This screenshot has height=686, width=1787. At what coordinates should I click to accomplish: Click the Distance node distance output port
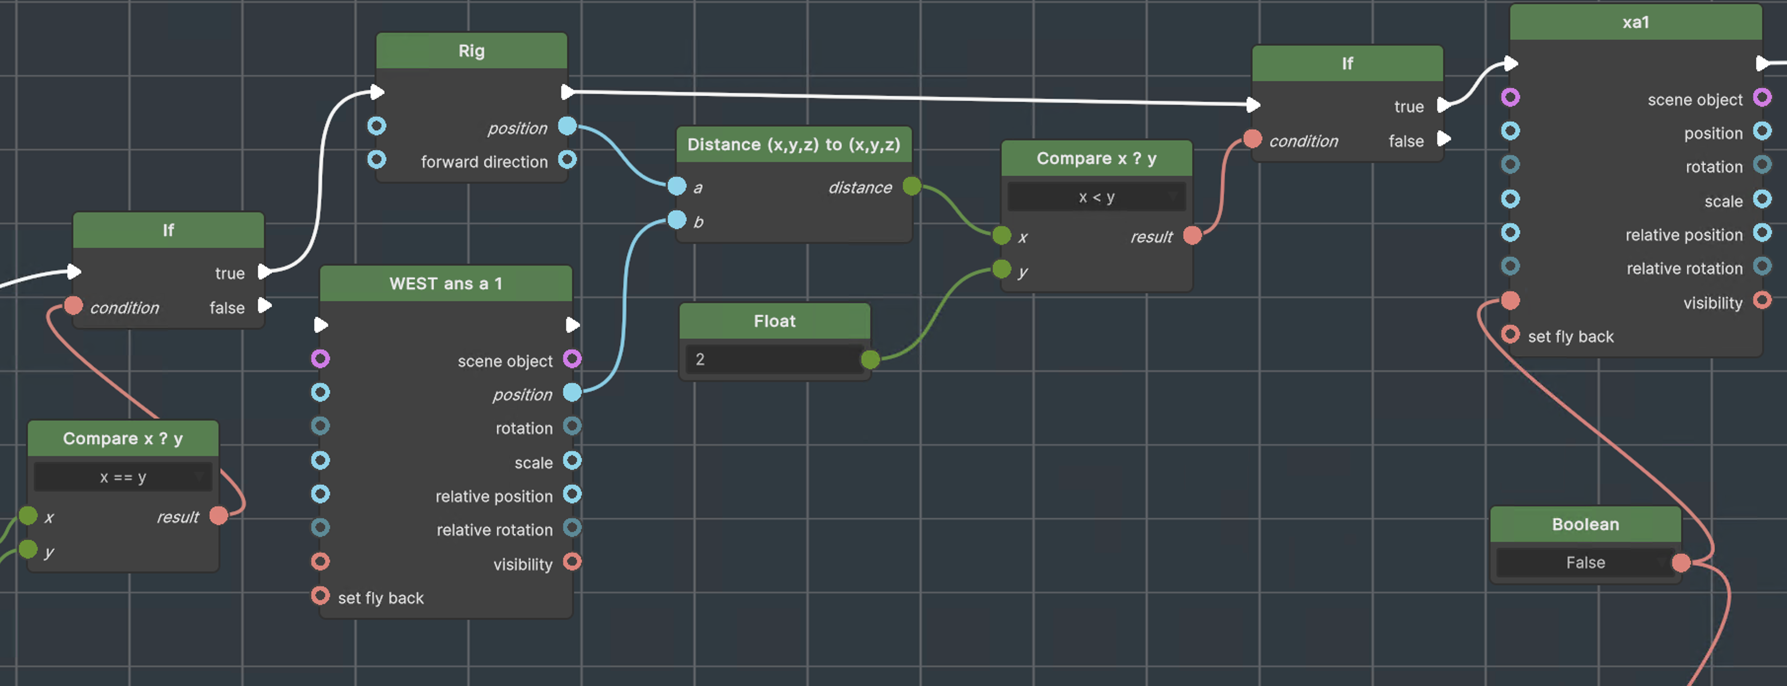pyautogui.click(x=912, y=186)
